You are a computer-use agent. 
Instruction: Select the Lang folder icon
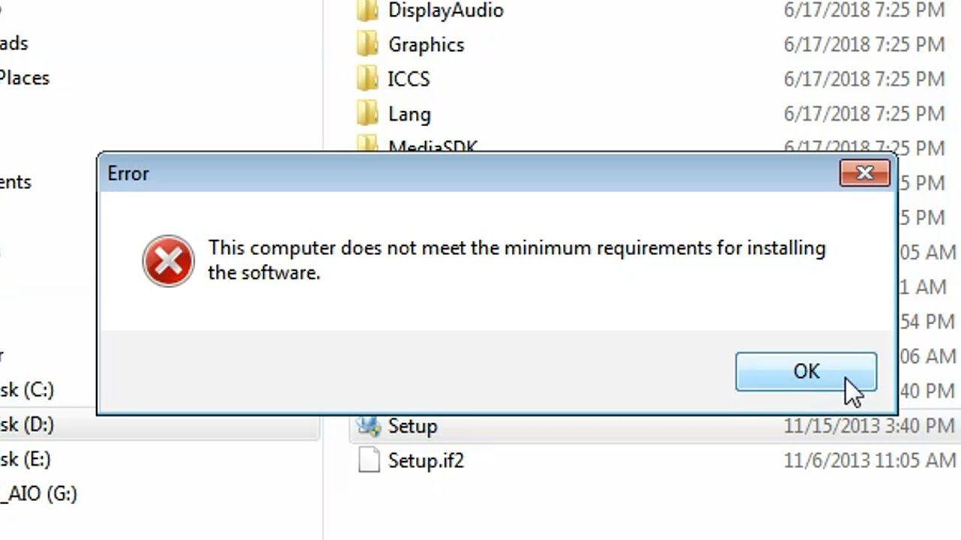367,113
